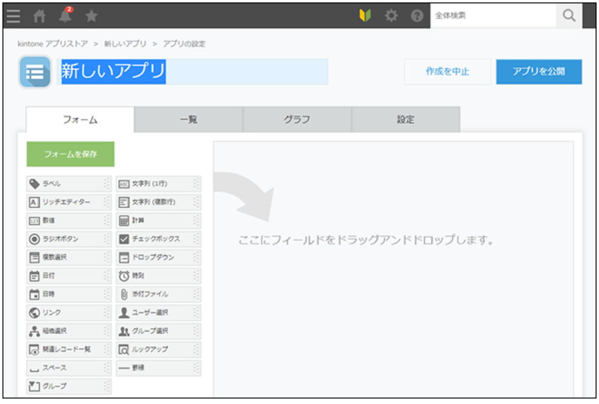The width and height of the screenshot is (599, 404).
Task: Open the beginner guide leaf icon
Action: [365, 16]
